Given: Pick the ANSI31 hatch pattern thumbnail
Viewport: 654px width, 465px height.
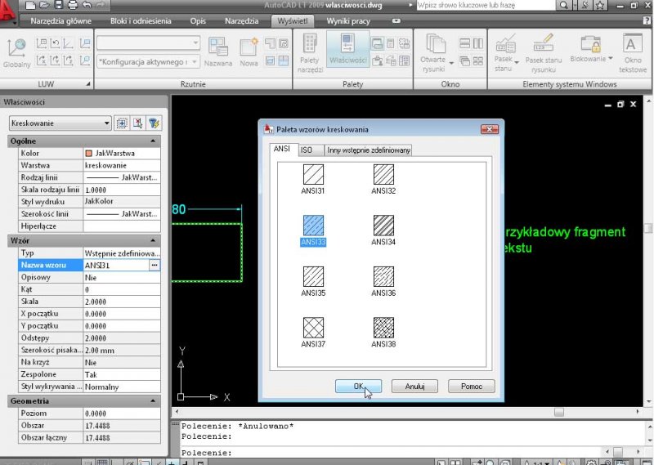Looking at the screenshot, I should pyautogui.click(x=313, y=174).
